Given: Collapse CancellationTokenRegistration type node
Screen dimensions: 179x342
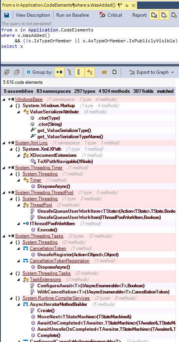Looking at the screenshot, I should point(19,261).
